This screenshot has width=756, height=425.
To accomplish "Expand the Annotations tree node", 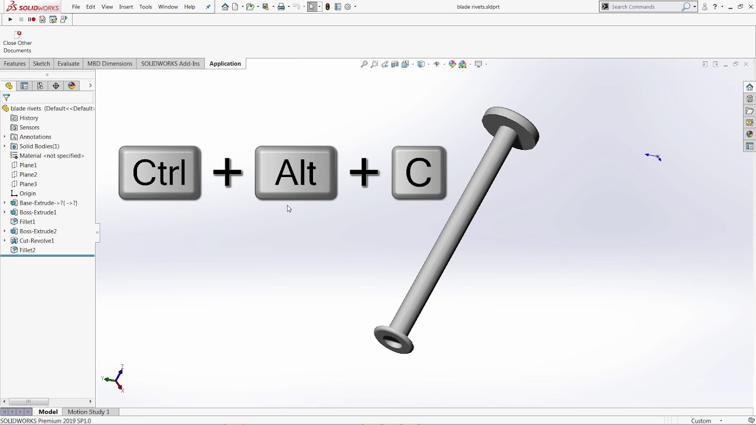I will click(x=5, y=137).
